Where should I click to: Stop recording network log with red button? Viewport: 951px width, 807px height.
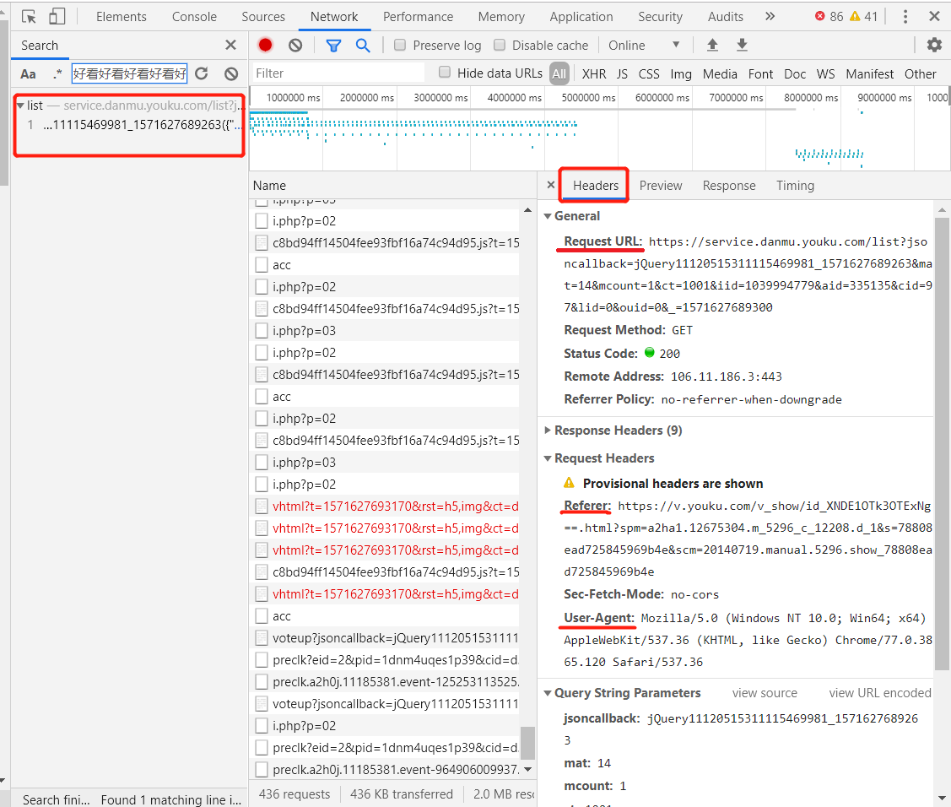tap(266, 46)
